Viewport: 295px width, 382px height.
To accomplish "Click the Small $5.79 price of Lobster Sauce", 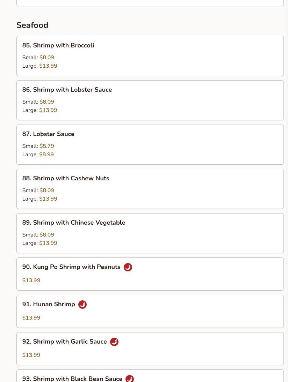I will [38, 146].
